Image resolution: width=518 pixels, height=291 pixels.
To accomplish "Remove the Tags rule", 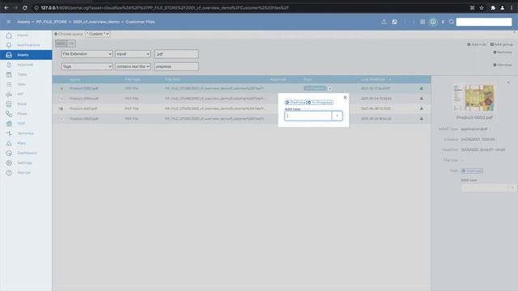I will [x=502, y=65].
